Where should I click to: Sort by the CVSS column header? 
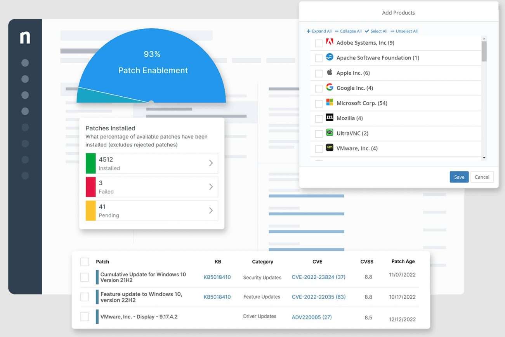click(367, 262)
